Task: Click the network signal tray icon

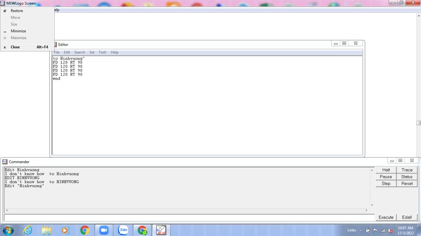Action: pyautogui.click(x=383, y=230)
